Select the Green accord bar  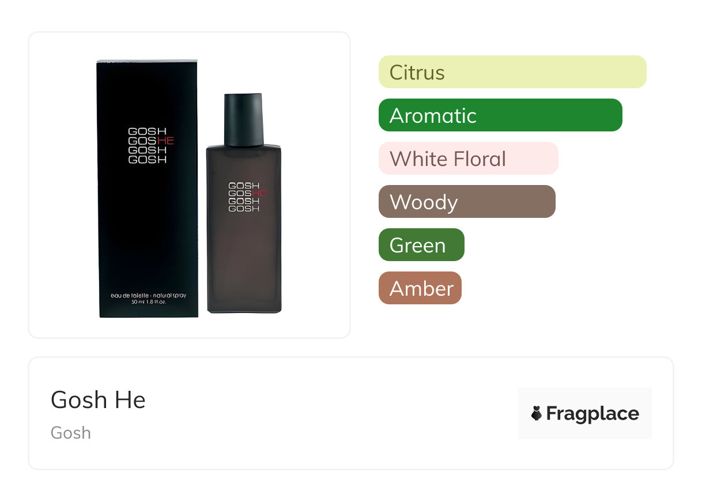tap(421, 245)
